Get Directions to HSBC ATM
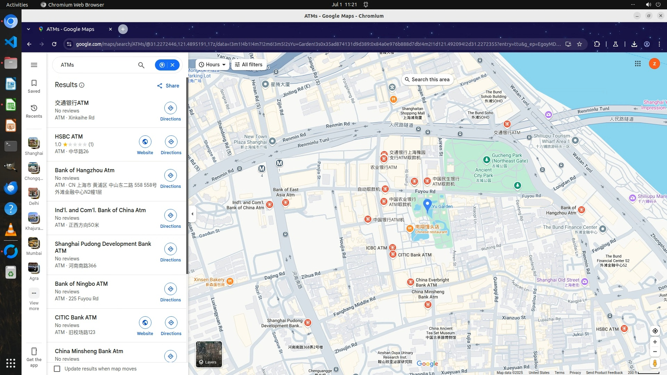 [x=171, y=142]
